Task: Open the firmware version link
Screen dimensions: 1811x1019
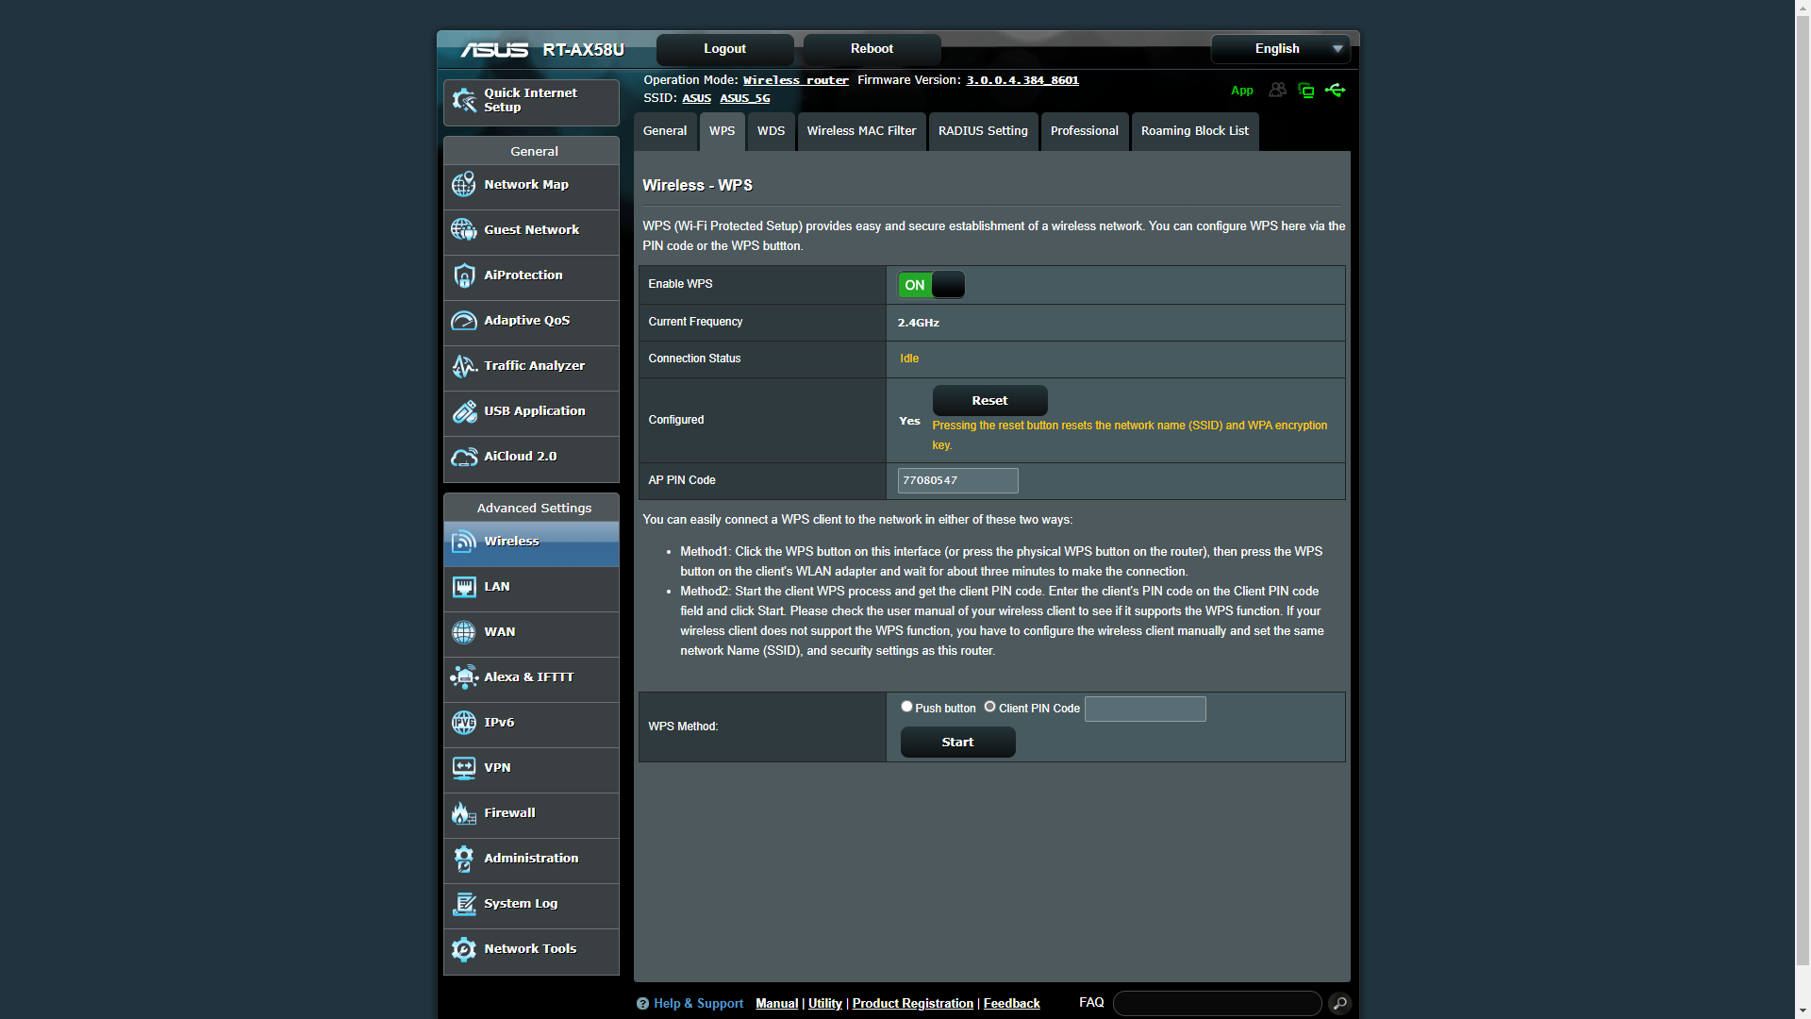Action: (x=1022, y=80)
